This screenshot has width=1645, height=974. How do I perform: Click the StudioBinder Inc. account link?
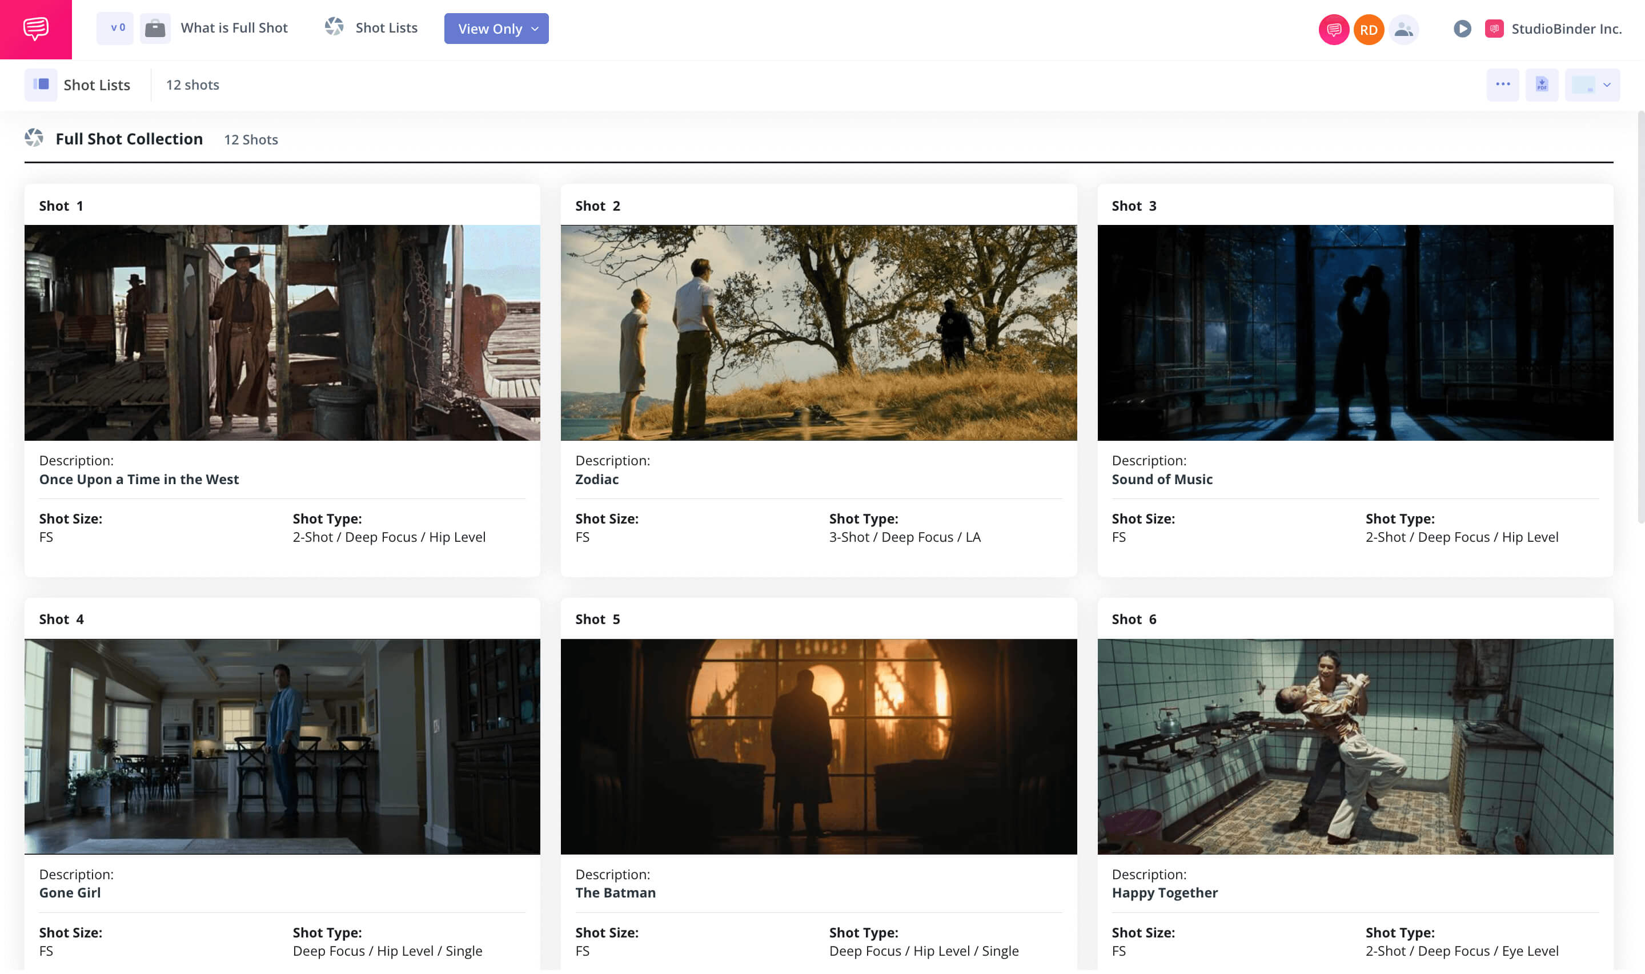coord(1566,29)
